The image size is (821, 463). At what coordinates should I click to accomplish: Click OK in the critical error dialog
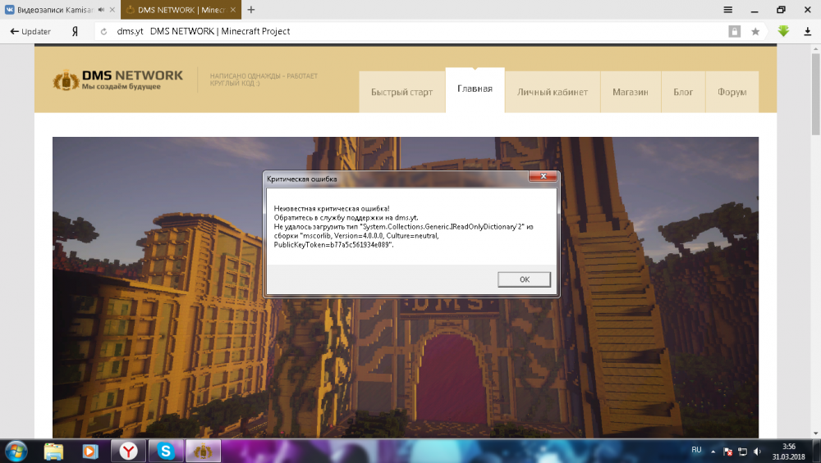(x=524, y=279)
